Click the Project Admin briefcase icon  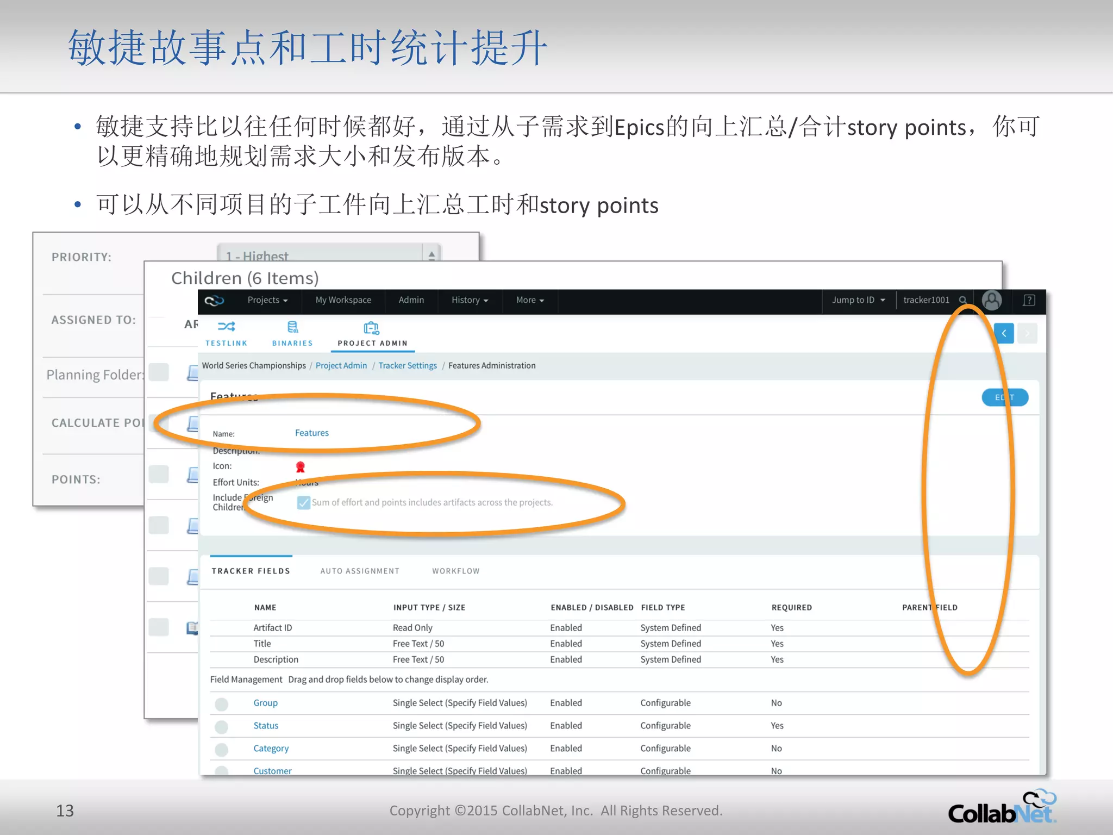372,328
